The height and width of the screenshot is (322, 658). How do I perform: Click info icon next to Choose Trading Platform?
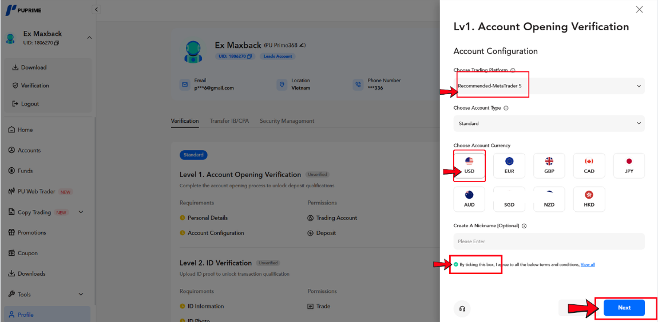(x=513, y=70)
